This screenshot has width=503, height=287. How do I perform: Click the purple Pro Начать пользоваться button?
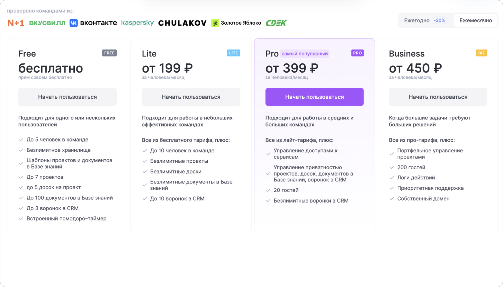click(x=315, y=97)
